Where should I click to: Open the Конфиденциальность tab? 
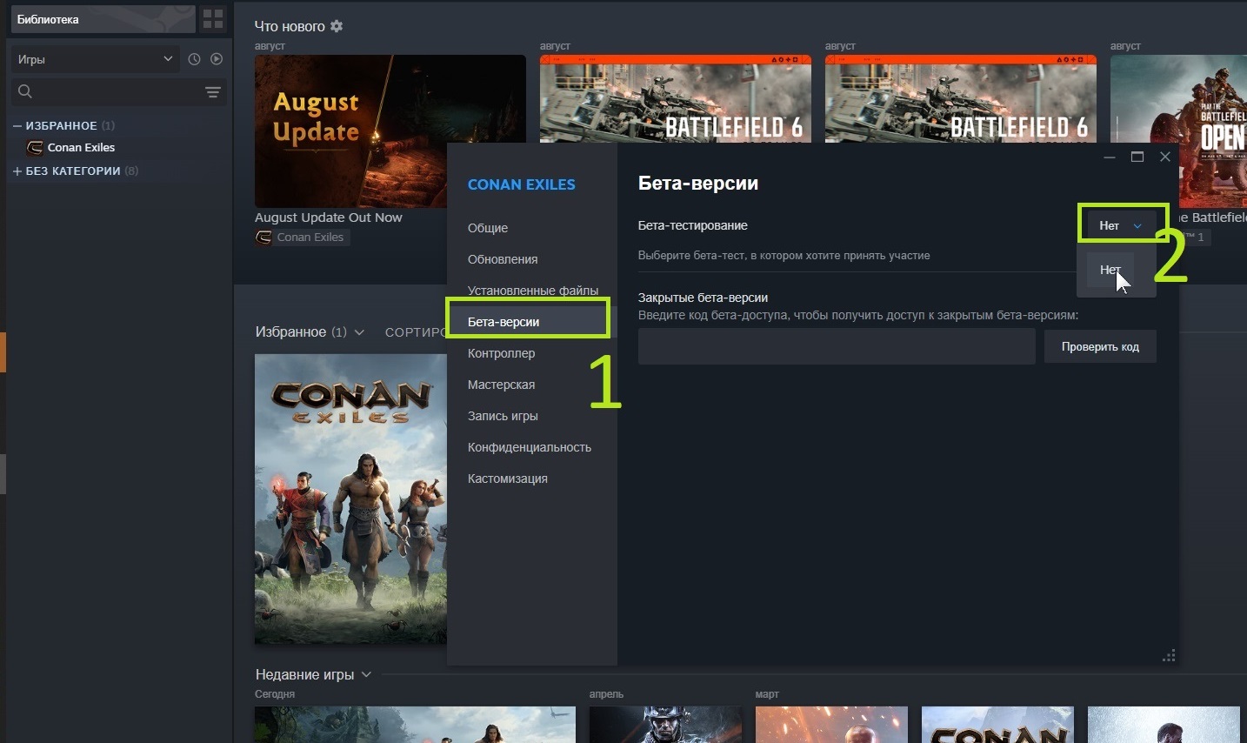tap(530, 447)
